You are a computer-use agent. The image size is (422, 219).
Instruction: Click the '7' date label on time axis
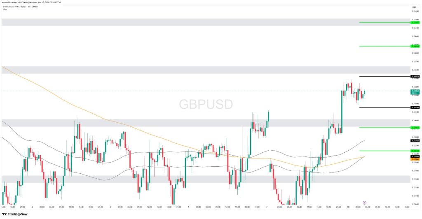[267, 207]
